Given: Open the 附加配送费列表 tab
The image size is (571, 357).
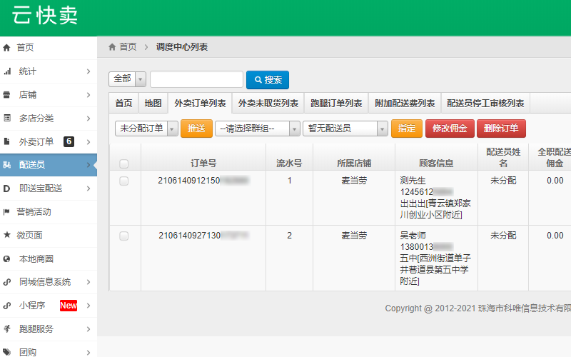Looking at the screenshot, I should [405, 104].
